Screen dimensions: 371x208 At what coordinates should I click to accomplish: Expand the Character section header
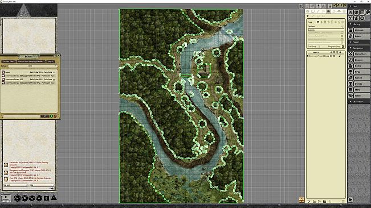point(358,102)
